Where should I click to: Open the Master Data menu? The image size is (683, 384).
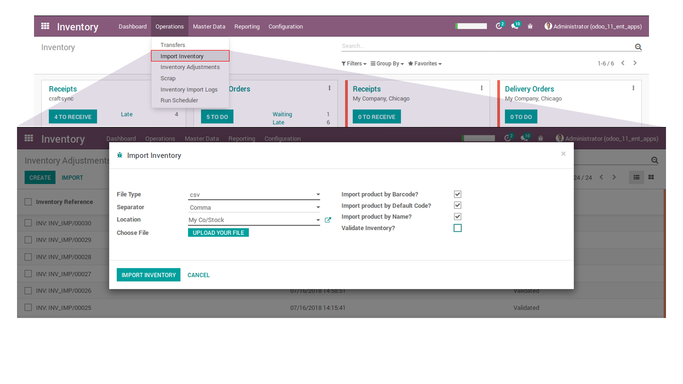[x=209, y=26]
